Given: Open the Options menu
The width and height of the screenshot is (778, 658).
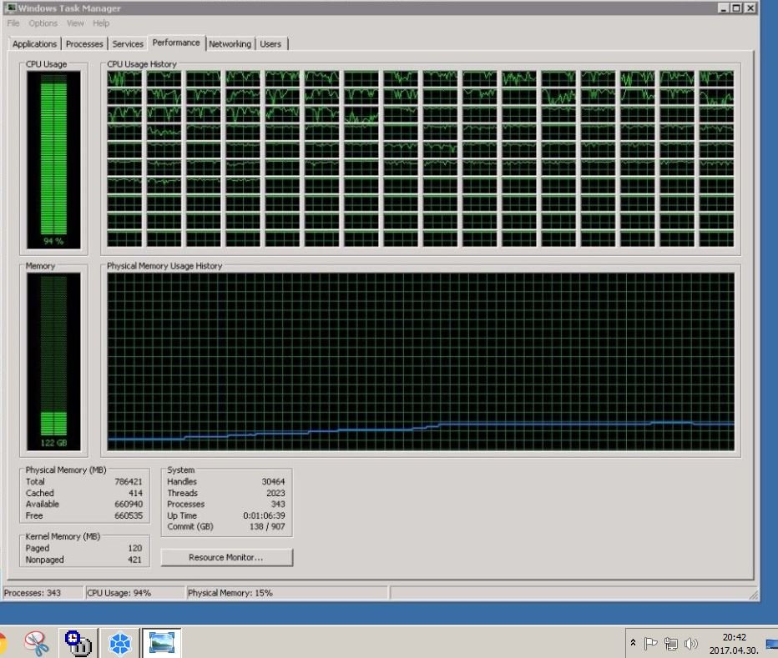Looking at the screenshot, I should (43, 23).
